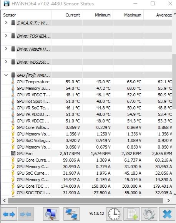Select the GPU VR VDDCI row
Screen dimensions: 176x223
tap(86, 121)
